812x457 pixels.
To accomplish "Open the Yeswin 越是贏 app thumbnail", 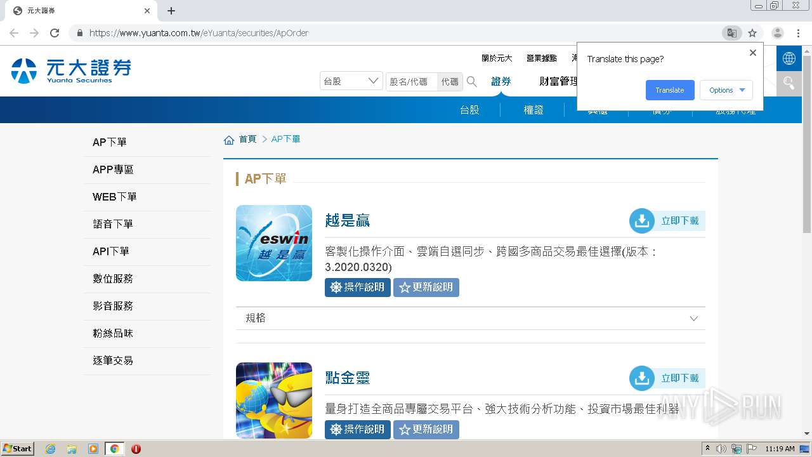I will click(274, 243).
